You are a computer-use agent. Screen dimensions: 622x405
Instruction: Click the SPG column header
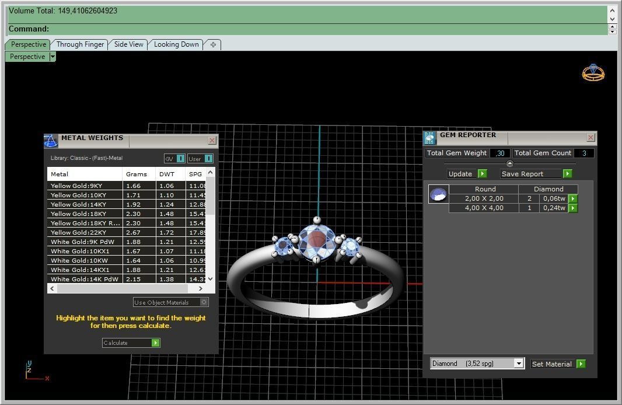click(195, 174)
